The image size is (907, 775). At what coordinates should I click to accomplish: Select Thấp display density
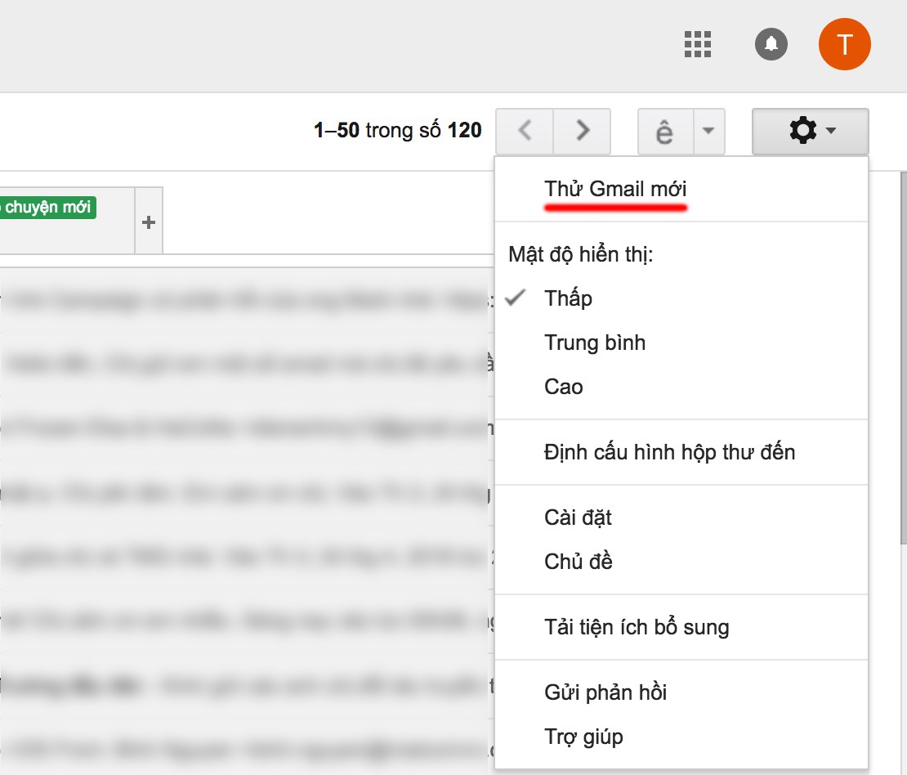pos(569,298)
